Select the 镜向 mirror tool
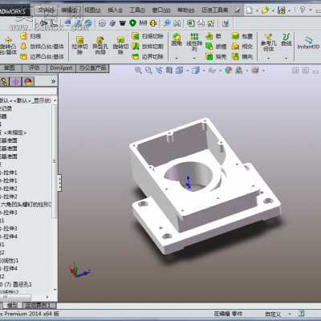The image size is (321, 321). 242,56
